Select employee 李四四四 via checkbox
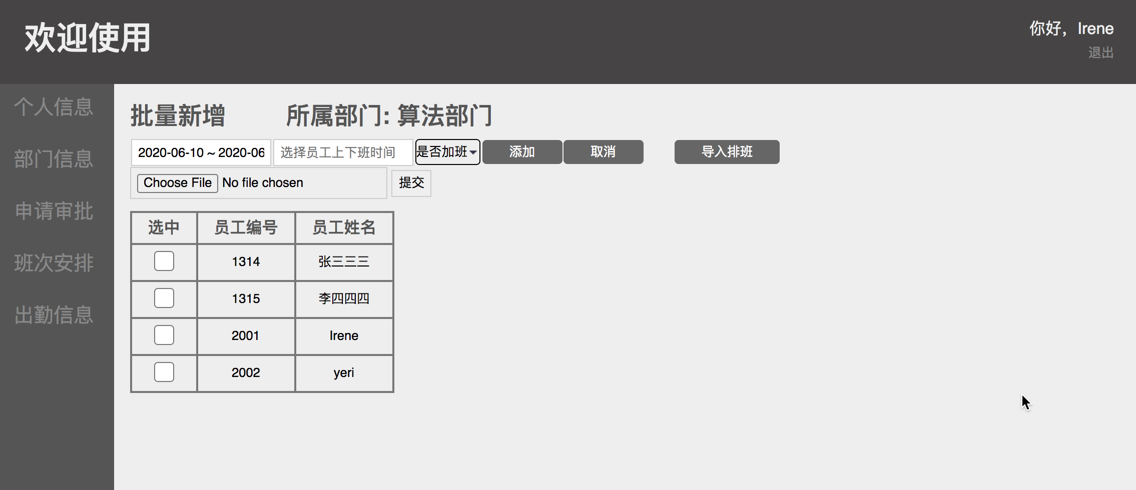Image resolution: width=1136 pixels, height=490 pixels. tap(164, 298)
